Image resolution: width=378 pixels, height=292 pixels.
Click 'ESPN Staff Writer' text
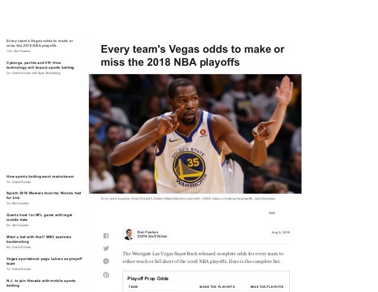[x=152, y=236]
